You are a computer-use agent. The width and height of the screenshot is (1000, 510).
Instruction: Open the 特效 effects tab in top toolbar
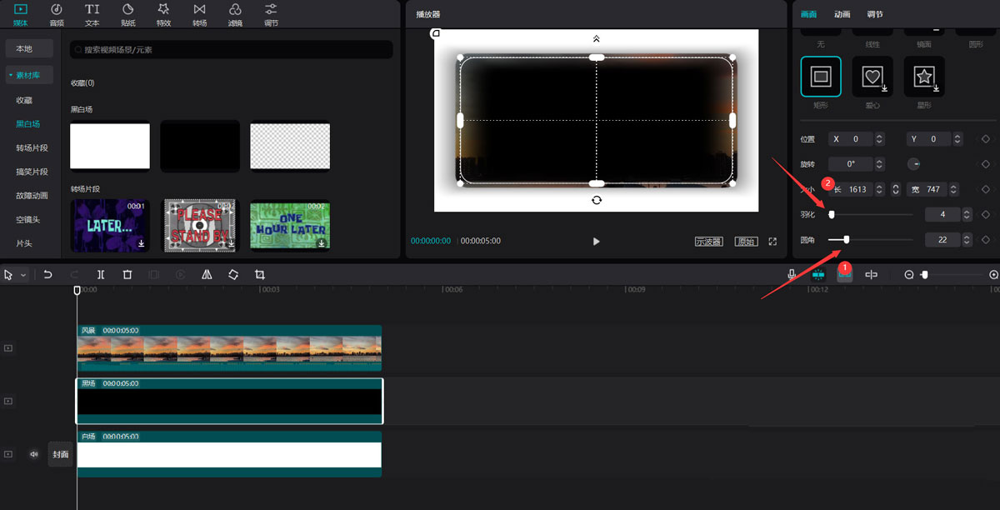(163, 14)
